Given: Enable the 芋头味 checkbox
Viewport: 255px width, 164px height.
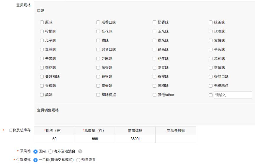Looking at the screenshot, I should [211, 49].
